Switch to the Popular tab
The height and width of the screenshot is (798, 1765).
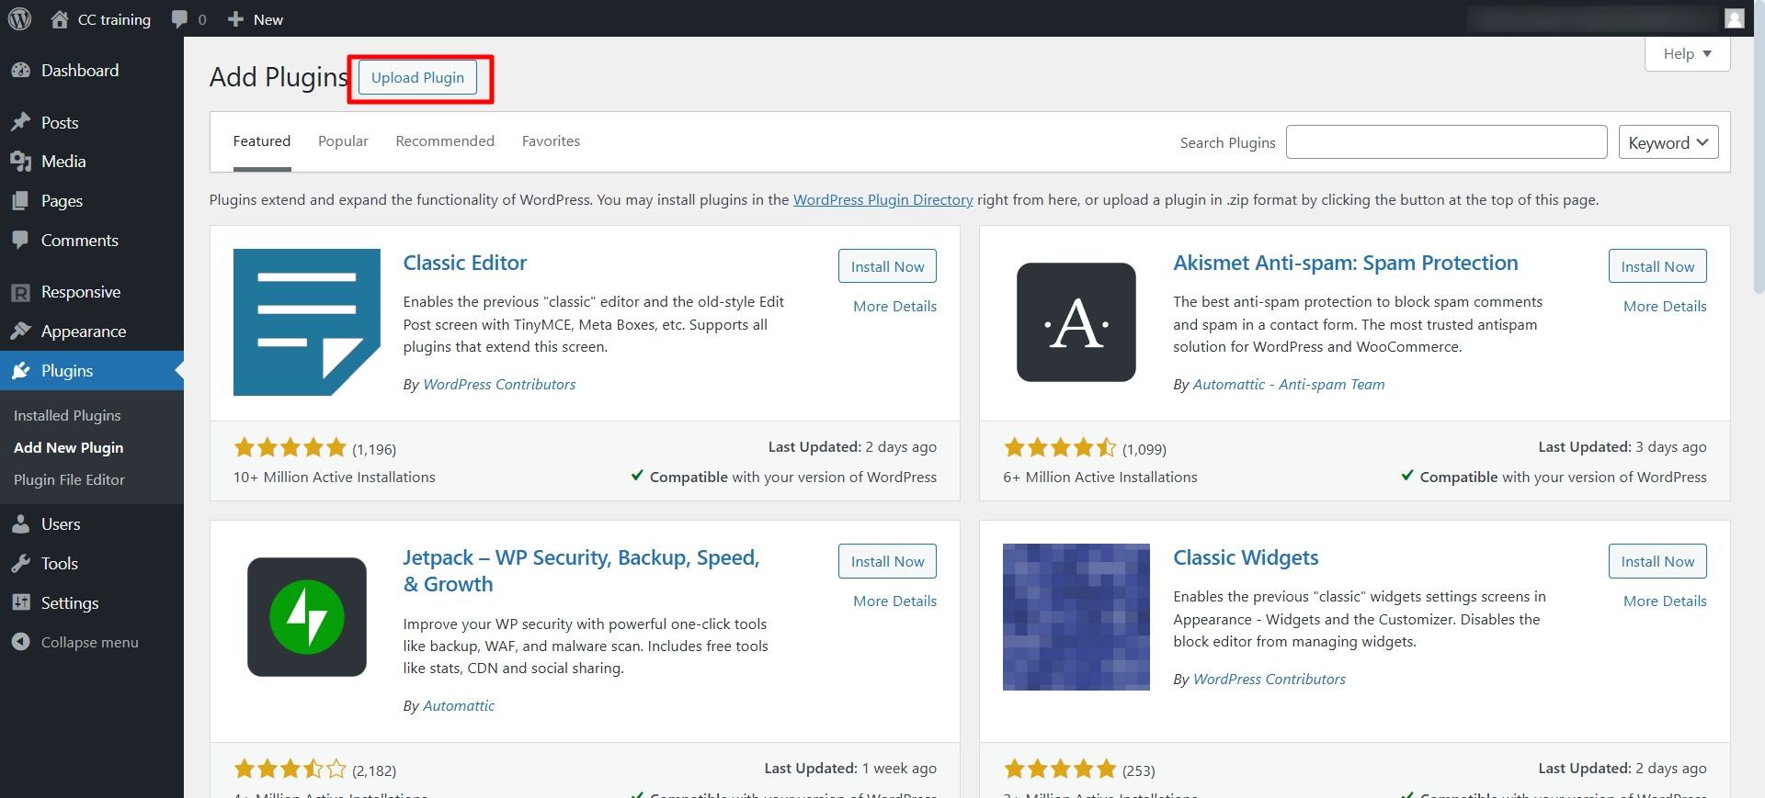[x=343, y=141]
